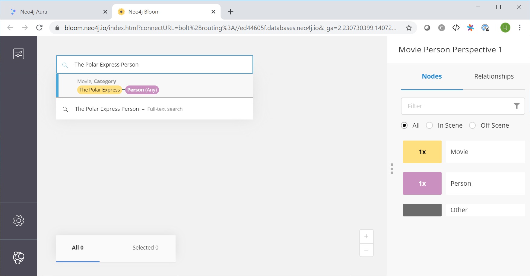This screenshot has height=276, width=530.
Task: View site security lock icon
Action: click(x=57, y=28)
